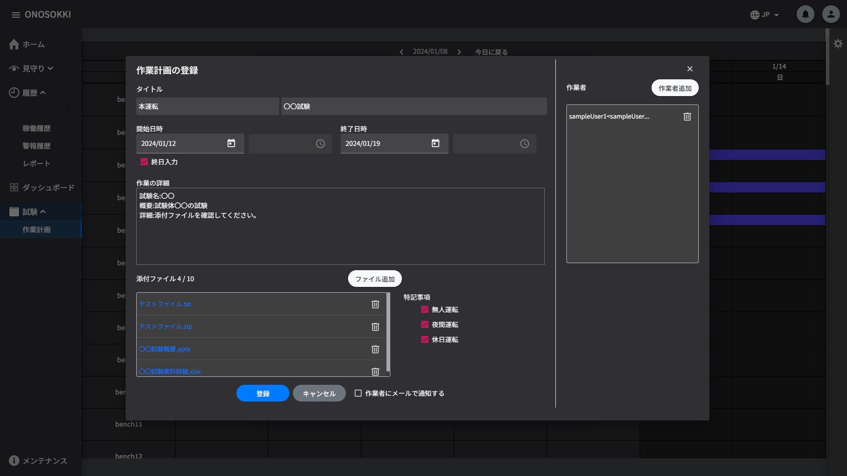This screenshot has height=476, width=847.
Task: Click the settings gear icon at right
Action: 838,44
